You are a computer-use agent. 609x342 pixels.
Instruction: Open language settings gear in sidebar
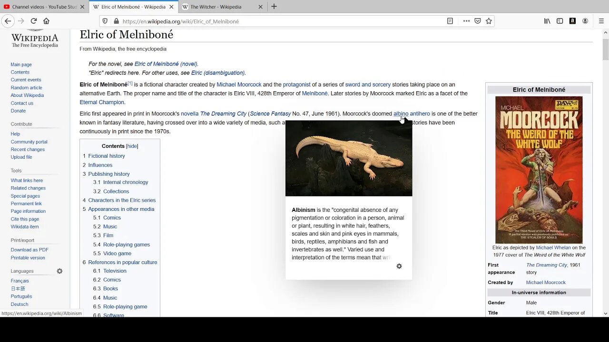point(59,271)
